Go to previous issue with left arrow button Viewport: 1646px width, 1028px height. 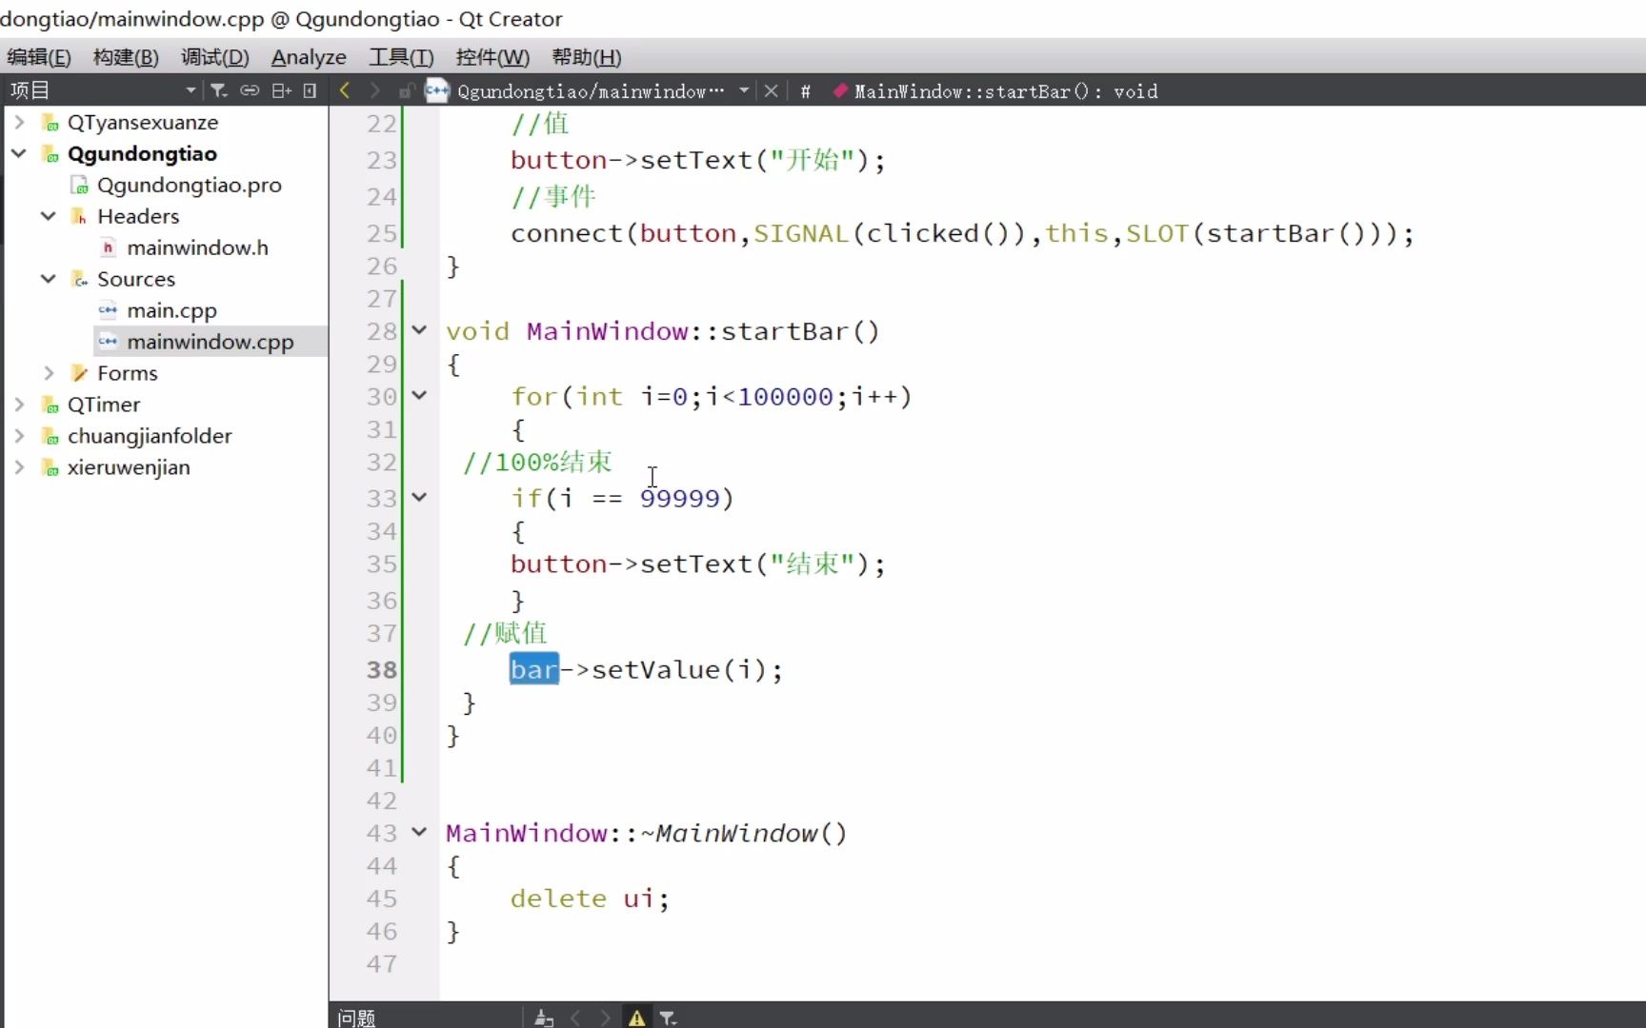pos(575,1017)
